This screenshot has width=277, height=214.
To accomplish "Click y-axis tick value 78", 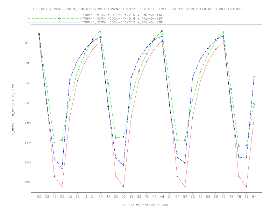I will point(27,63).
